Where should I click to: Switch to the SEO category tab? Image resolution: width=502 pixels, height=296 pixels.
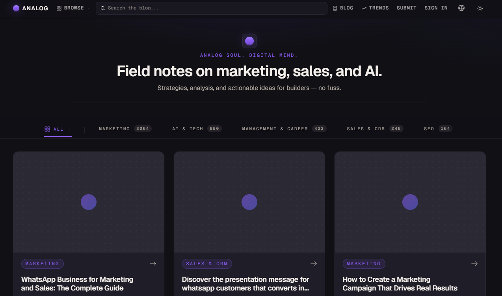point(438,129)
